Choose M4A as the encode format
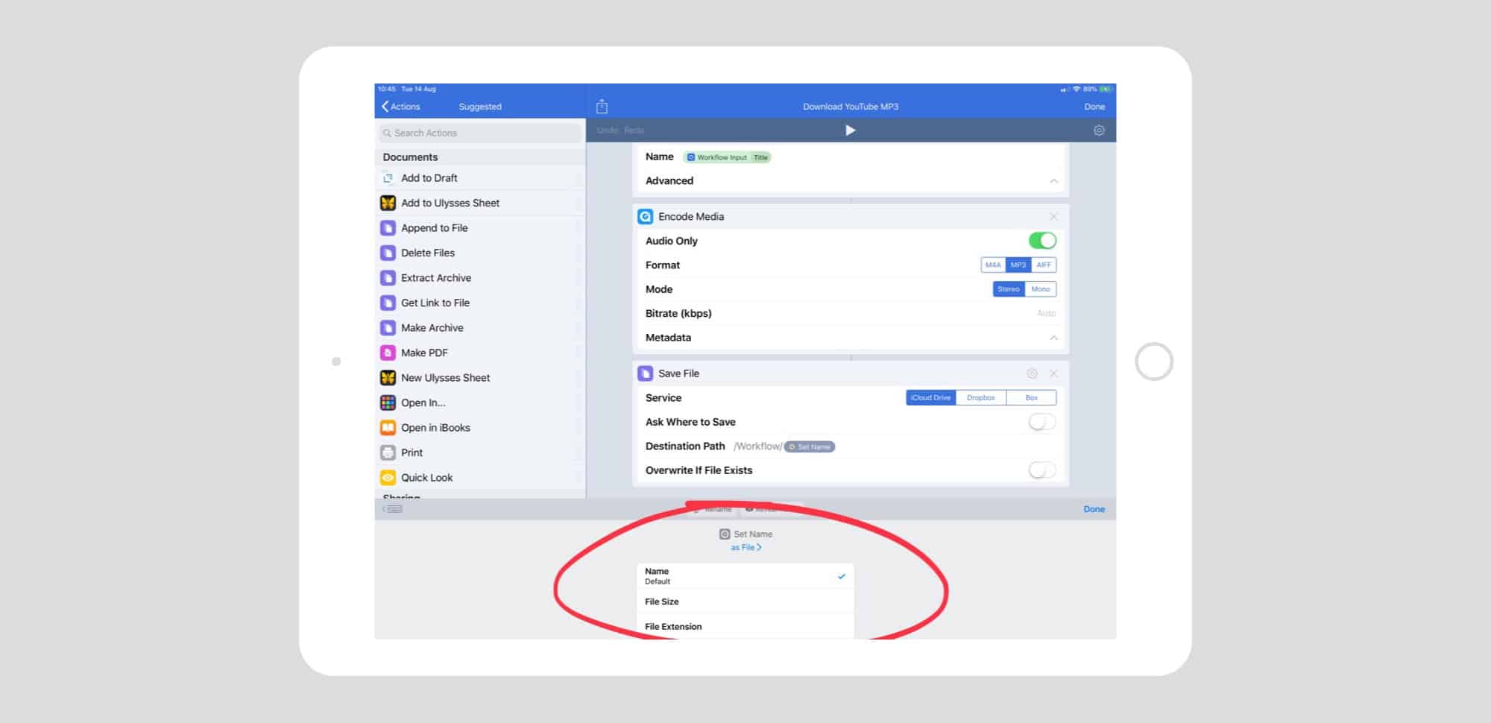 coord(993,265)
